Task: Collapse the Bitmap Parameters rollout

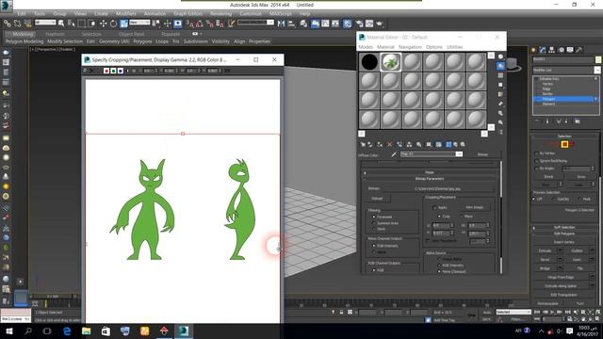Action: coord(430,179)
